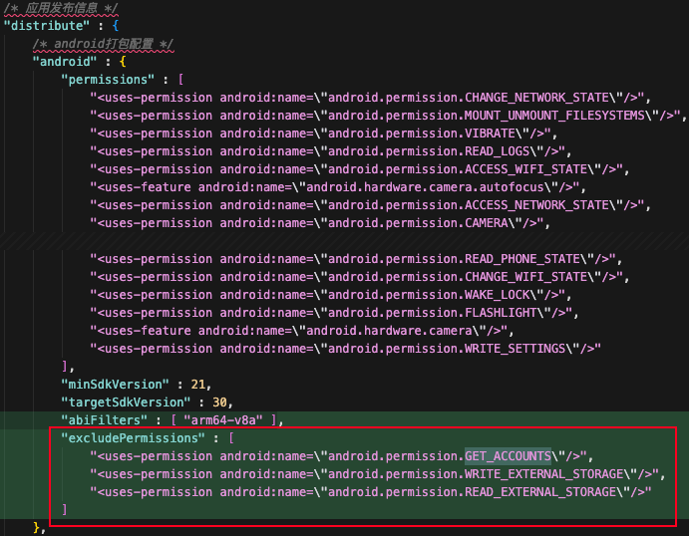The image size is (689, 536).
Task: Click the highlighted GET_ACCOUNTS text
Action: tap(508, 456)
